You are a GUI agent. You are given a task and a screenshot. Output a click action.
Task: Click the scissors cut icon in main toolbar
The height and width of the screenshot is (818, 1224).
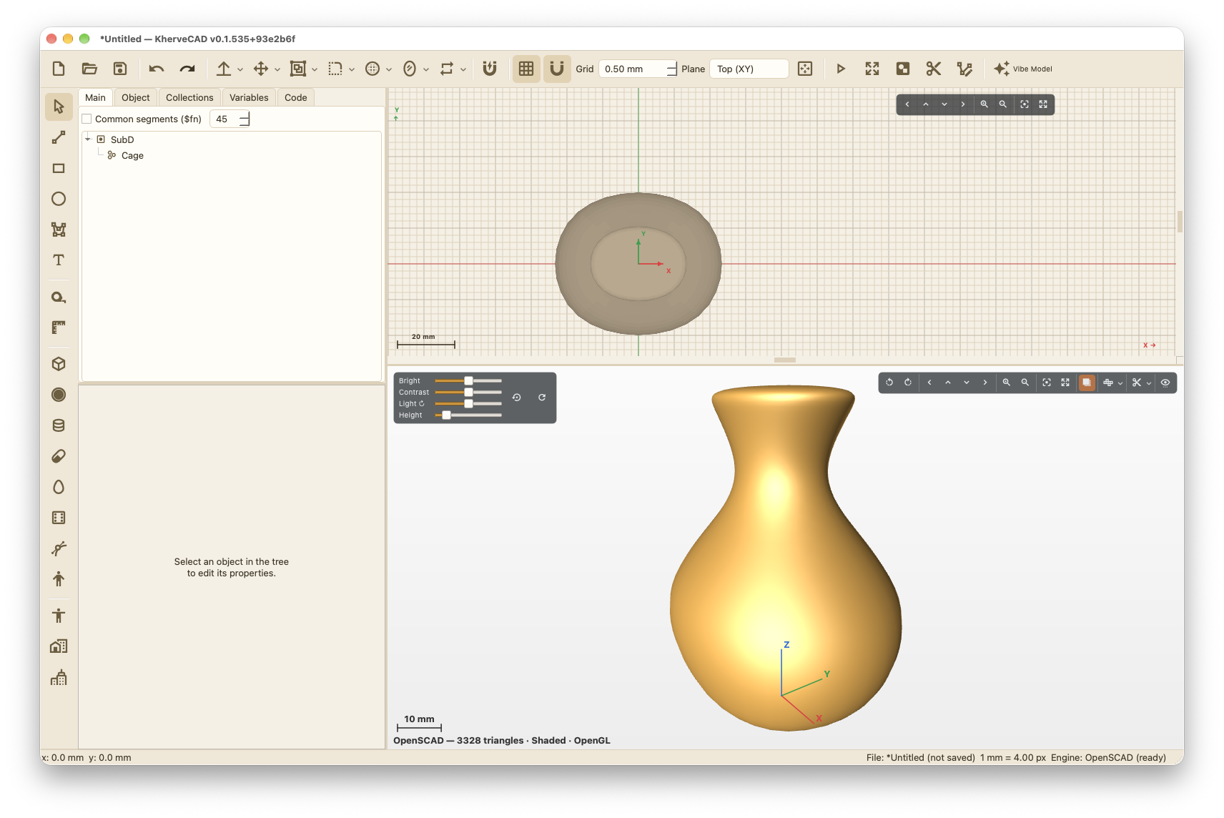933,69
